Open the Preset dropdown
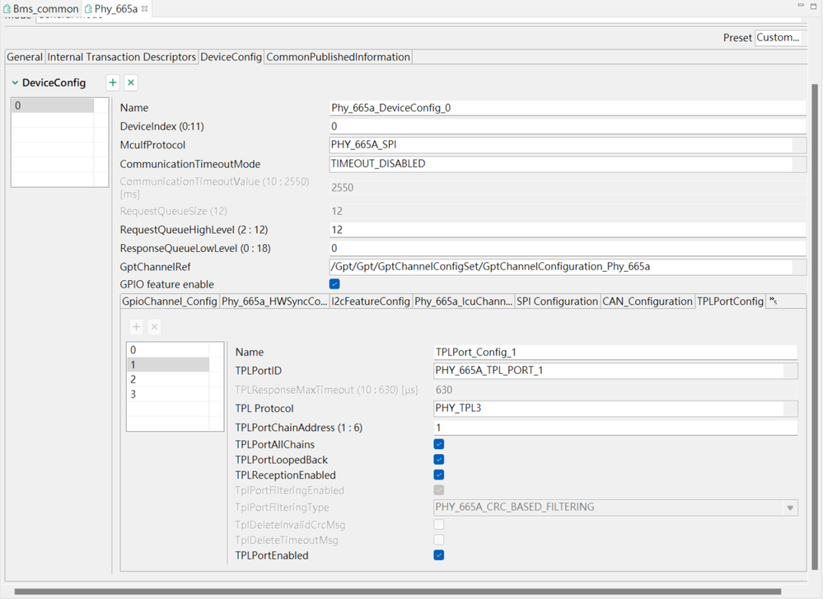Viewport: 823px width, 599px height. tap(778, 38)
